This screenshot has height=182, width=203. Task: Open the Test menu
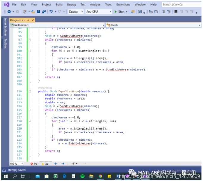[x=83, y=5]
